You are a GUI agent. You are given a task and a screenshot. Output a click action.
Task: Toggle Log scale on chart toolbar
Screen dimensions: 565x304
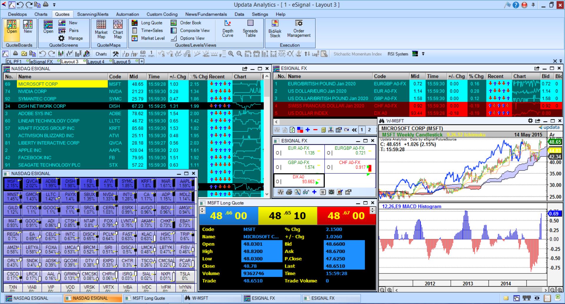coord(315,54)
